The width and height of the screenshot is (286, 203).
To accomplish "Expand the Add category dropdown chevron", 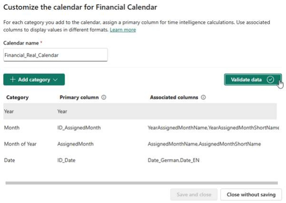I will (x=56, y=80).
